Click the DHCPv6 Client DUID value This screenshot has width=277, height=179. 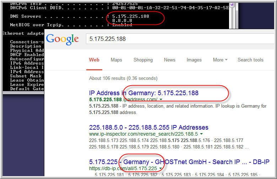click(x=170, y=8)
